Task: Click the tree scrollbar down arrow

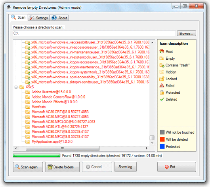Action: [152, 143]
